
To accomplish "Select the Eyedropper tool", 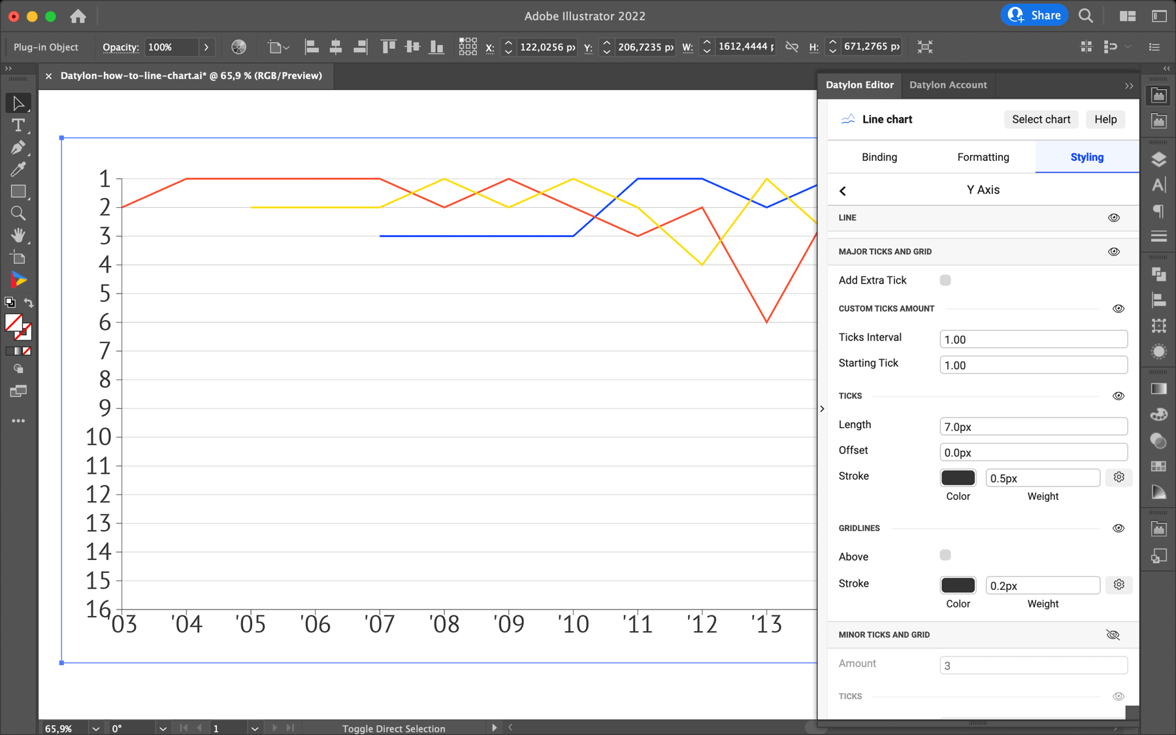I will coord(18,169).
